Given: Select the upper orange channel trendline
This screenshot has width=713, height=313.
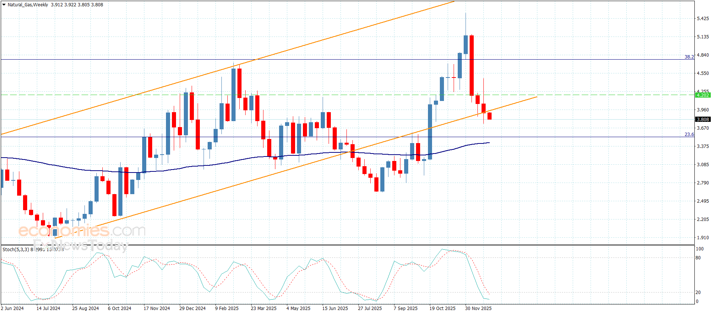Looking at the screenshot, I should (x=227, y=68).
